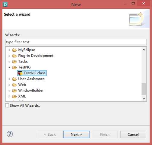
Task: Expand the Web category
Action: pyautogui.click(x=9, y=85)
